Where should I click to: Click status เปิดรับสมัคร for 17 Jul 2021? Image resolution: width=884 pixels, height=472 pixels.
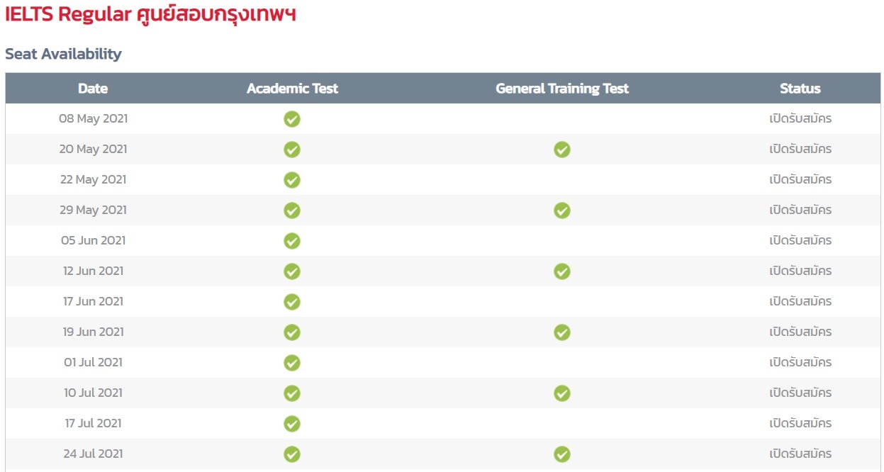pyautogui.click(x=800, y=424)
